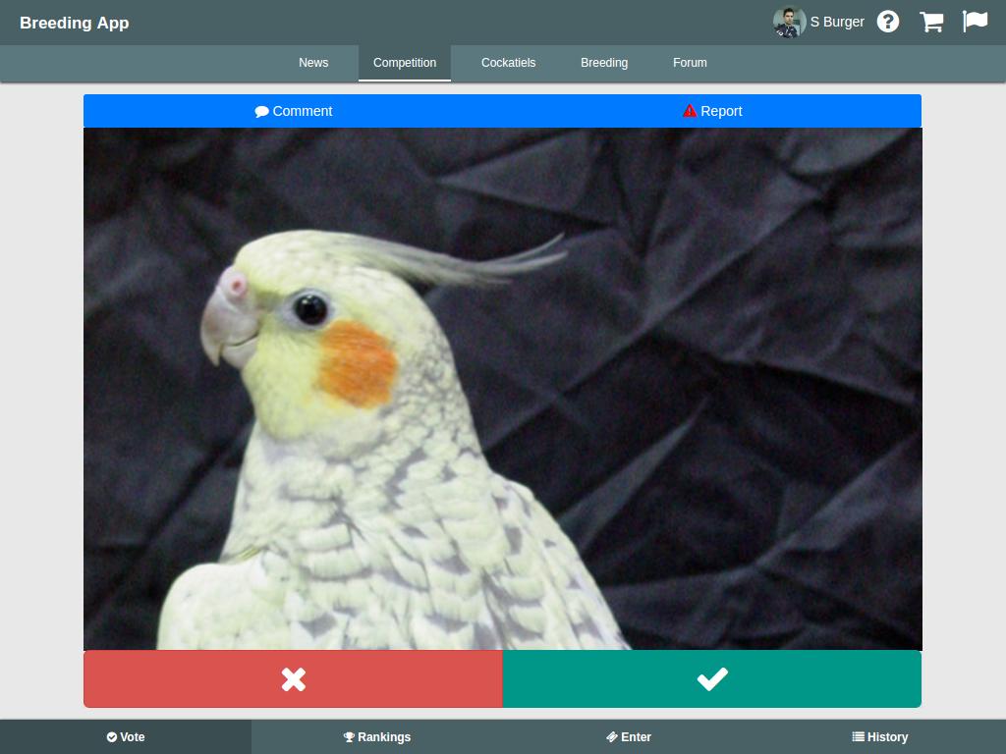Open the History bottom tab

pyautogui.click(x=880, y=736)
